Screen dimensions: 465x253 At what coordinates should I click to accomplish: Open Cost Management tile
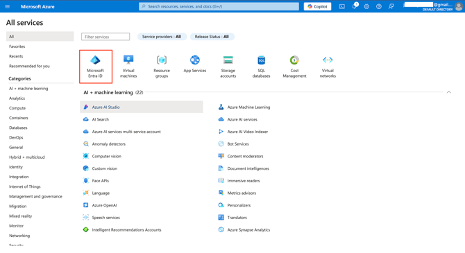[294, 67]
